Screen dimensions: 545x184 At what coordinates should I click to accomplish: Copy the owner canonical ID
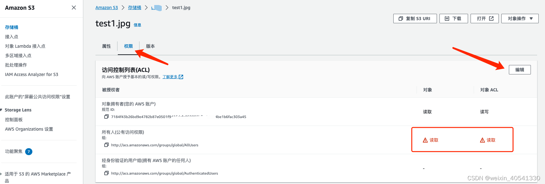coord(106,116)
